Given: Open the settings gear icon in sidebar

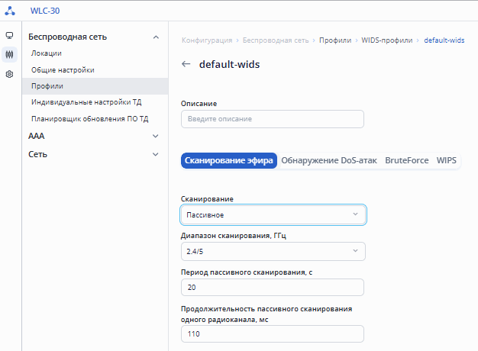Looking at the screenshot, I should tap(10, 74).
